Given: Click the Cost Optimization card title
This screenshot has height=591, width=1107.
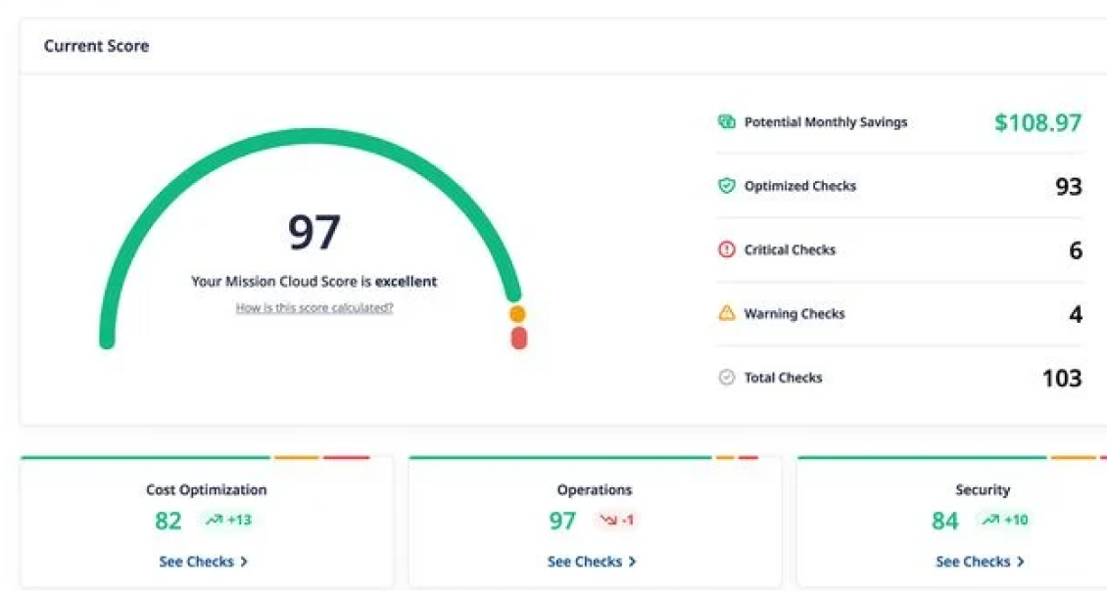Looking at the screenshot, I should click(206, 489).
